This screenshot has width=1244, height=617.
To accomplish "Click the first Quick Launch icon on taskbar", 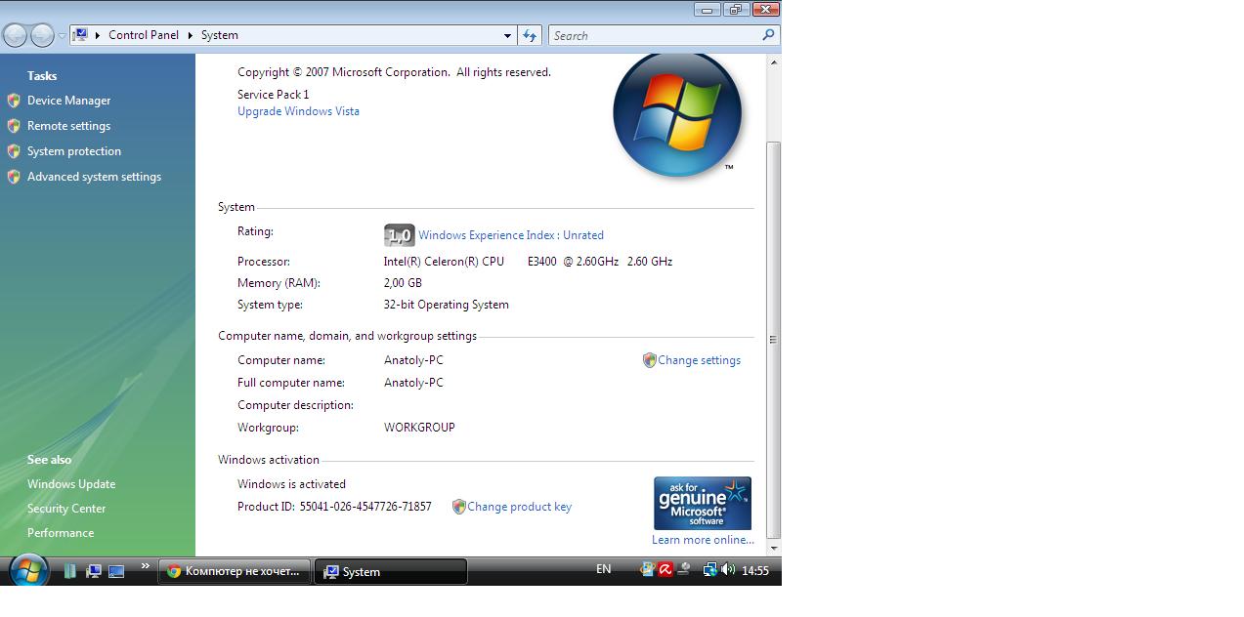I will (x=70, y=571).
